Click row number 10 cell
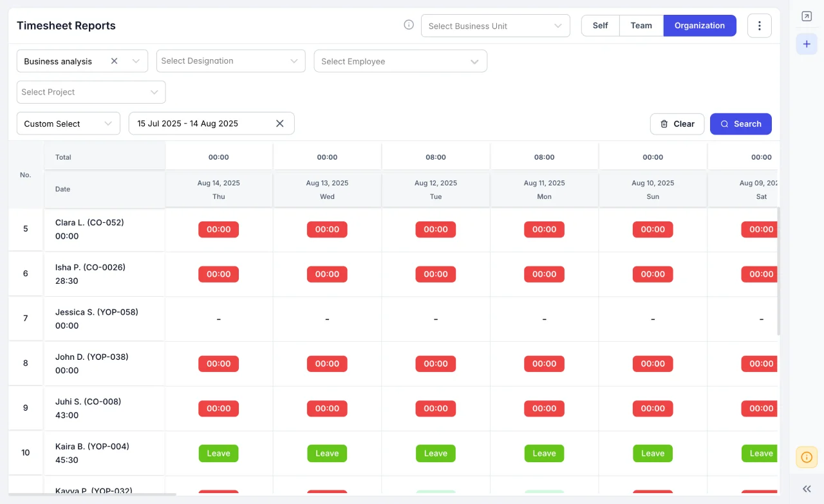Image resolution: width=824 pixels, height=504 pixels. (26, 453)
